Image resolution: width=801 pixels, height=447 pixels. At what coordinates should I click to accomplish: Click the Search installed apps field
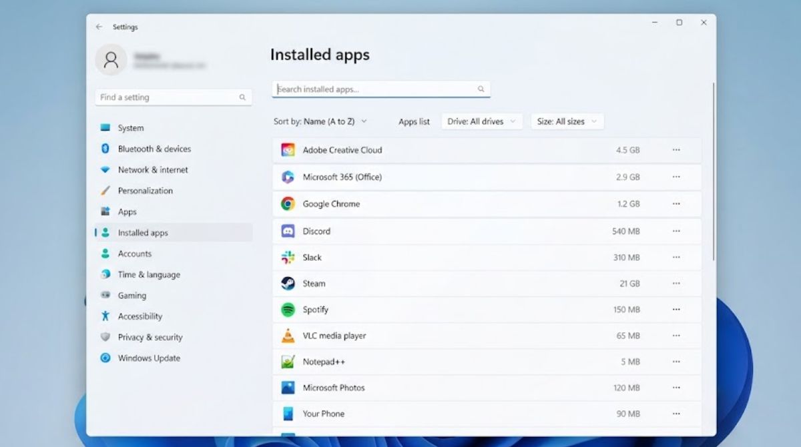pos(381,89)
